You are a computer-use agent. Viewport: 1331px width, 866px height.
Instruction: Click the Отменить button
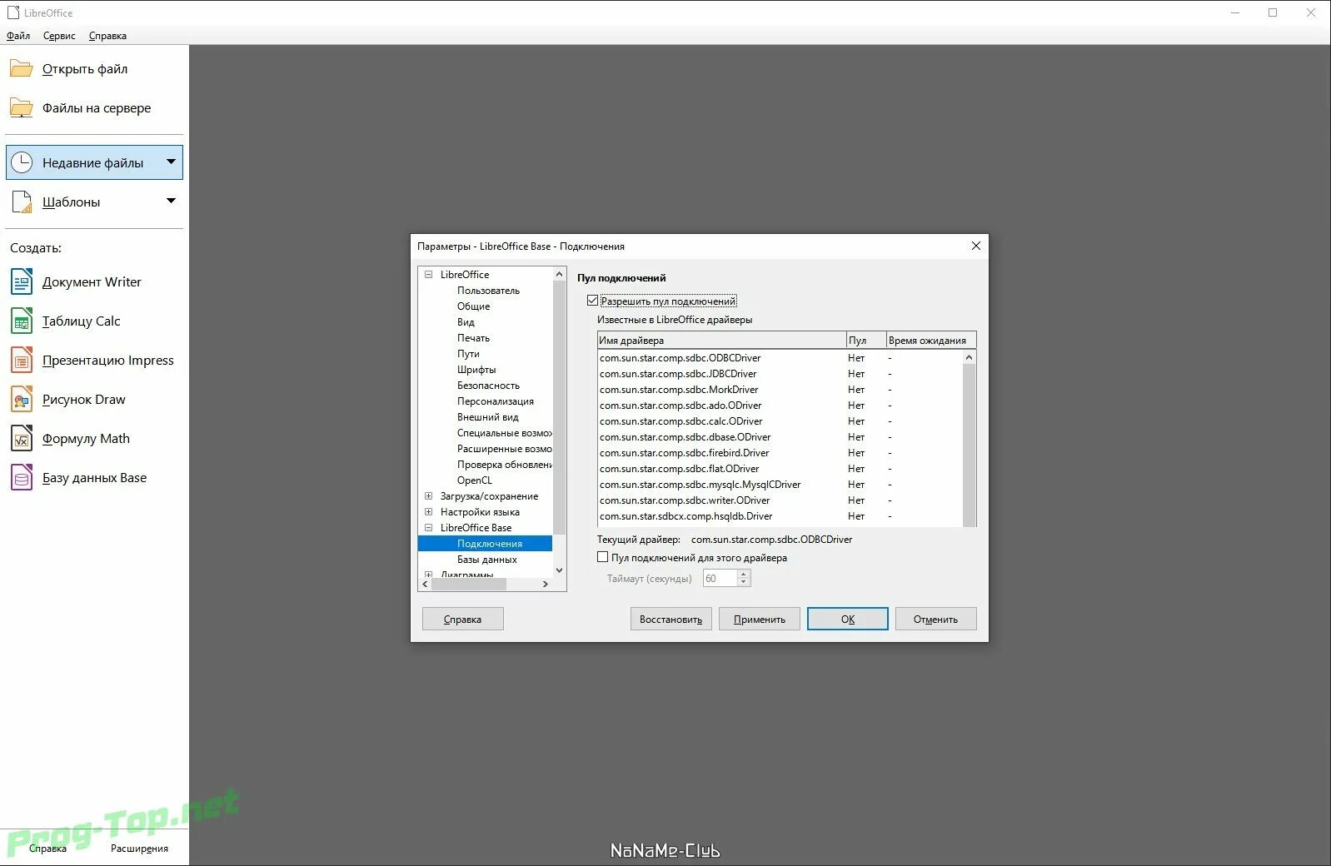pos(935,619)
